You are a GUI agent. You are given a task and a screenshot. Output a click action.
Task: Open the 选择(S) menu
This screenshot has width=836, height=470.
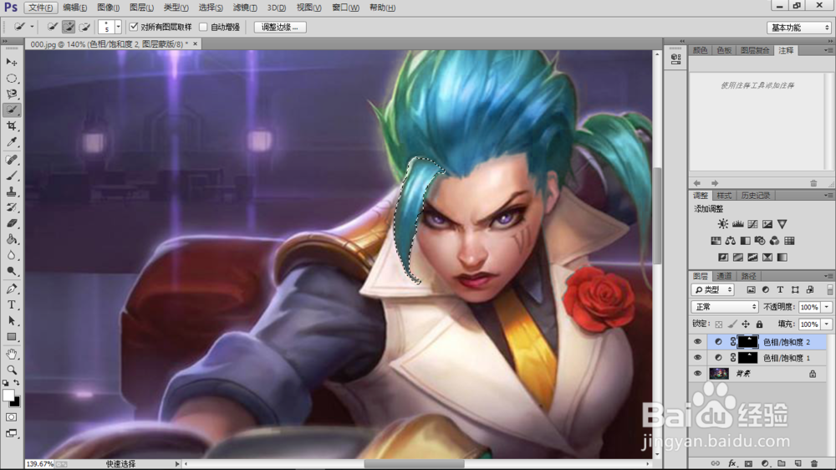[x=211, y=8]
